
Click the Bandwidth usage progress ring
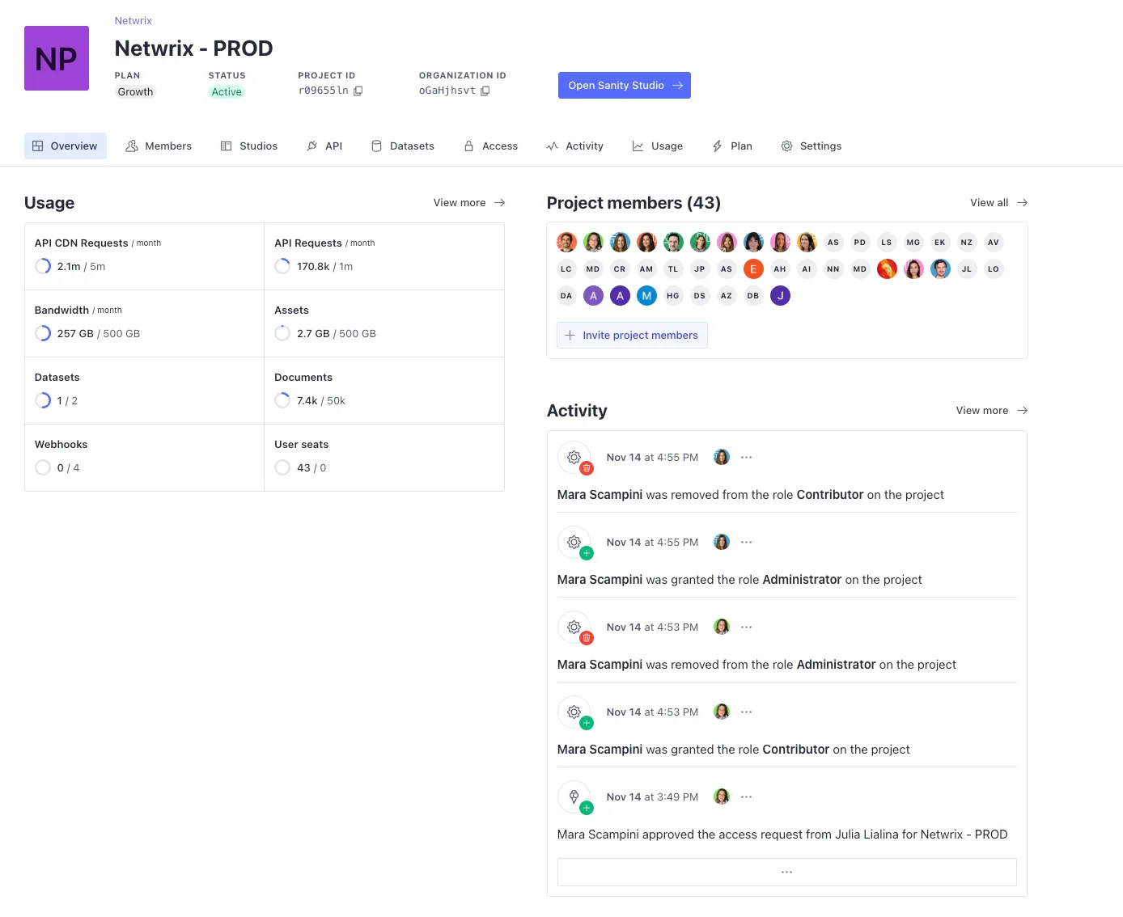[x=43, y=333]
